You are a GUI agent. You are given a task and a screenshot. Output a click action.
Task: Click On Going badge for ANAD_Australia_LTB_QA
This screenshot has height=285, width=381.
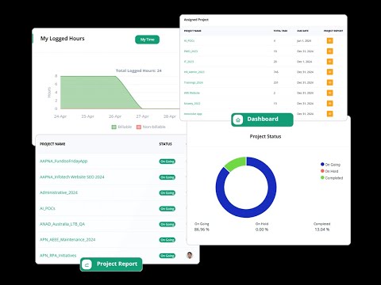[x=167, y=224]
